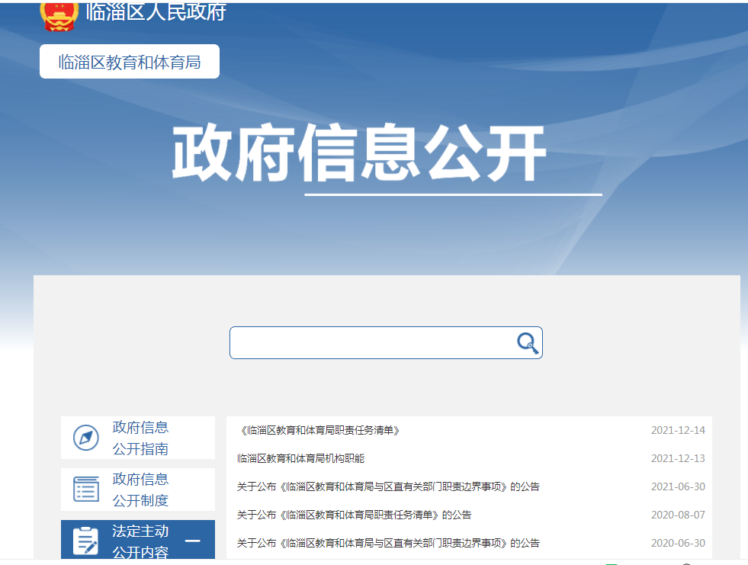
Task: Open the 政府信息公开指南 sidebar item
Action: click(140, 438)
